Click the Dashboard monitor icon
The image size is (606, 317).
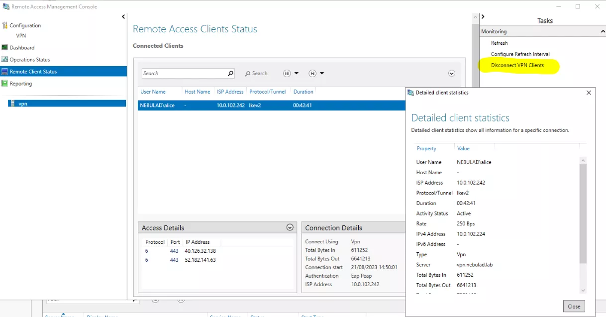[x=5, y=48]
